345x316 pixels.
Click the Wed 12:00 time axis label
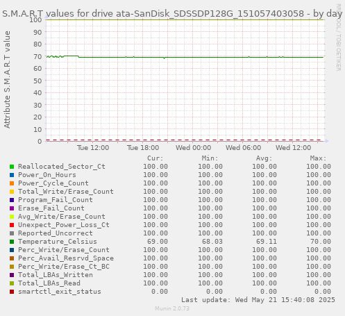coord(294,148)
